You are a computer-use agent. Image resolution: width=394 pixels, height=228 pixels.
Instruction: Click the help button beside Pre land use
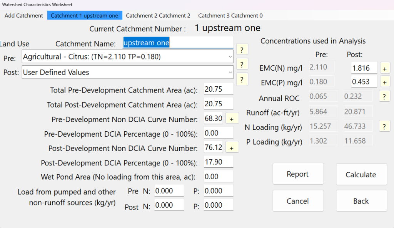point(242,64)
